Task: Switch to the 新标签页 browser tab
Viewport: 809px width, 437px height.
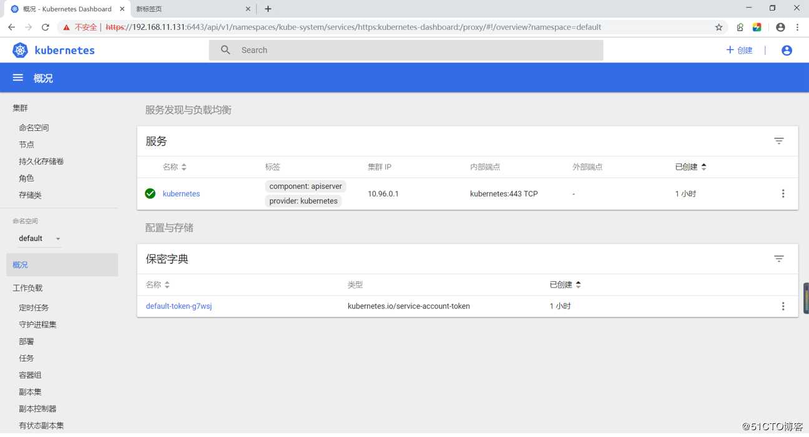Action: pyautogui.click(x=192, y=9)
